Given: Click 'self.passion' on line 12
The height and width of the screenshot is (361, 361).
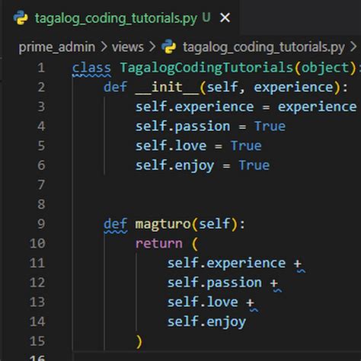Looking at the screenshot, I should coord(215,283).
